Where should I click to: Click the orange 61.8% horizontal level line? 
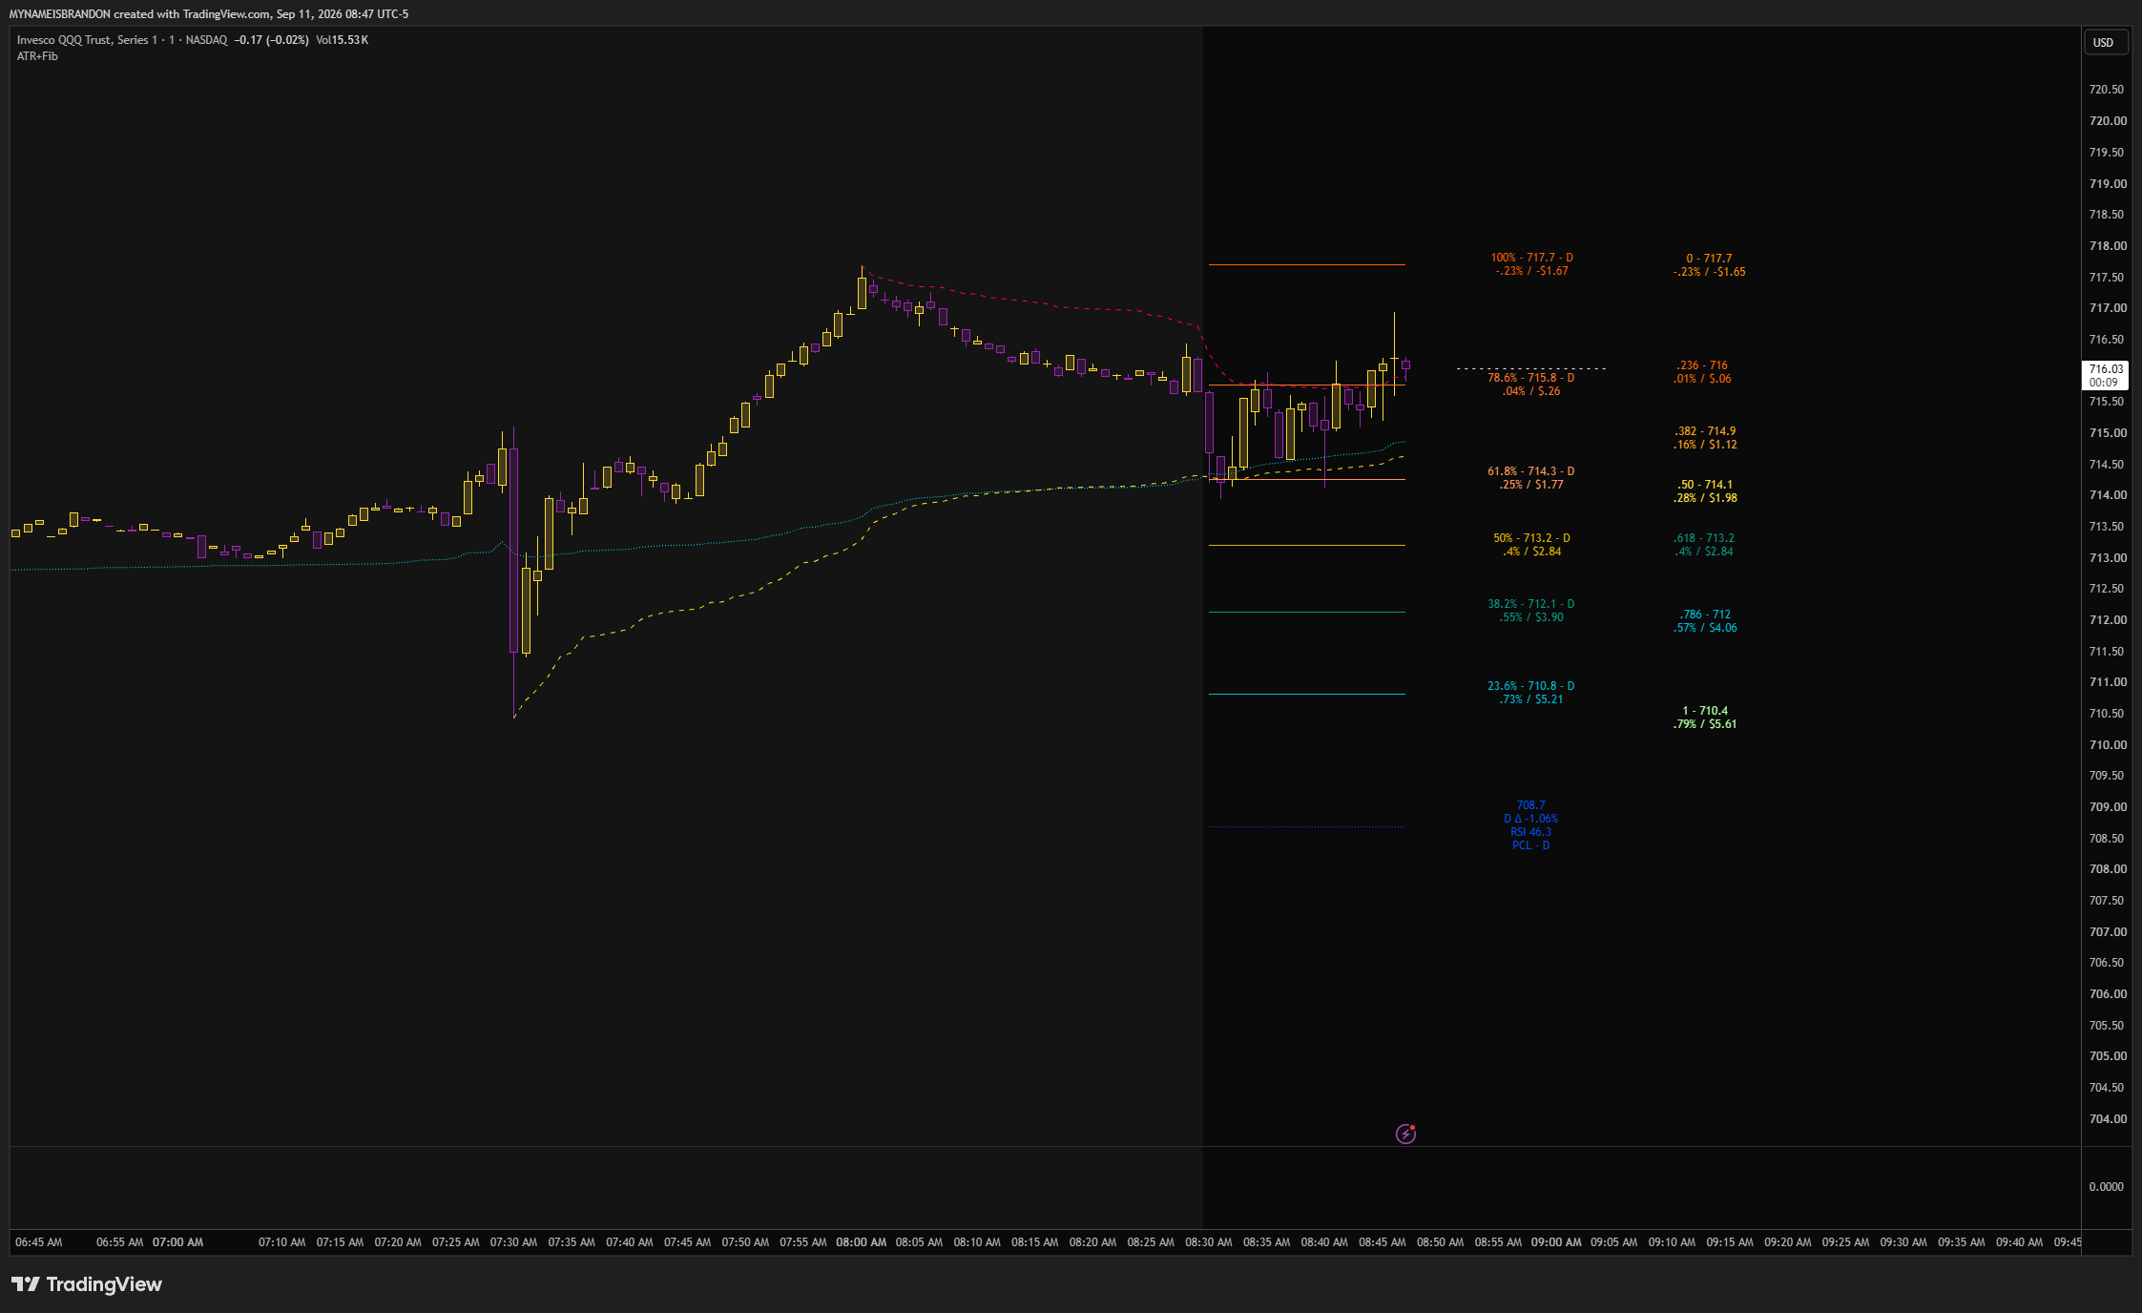1306,480
